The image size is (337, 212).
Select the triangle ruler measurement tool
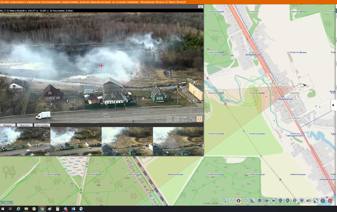252,201
